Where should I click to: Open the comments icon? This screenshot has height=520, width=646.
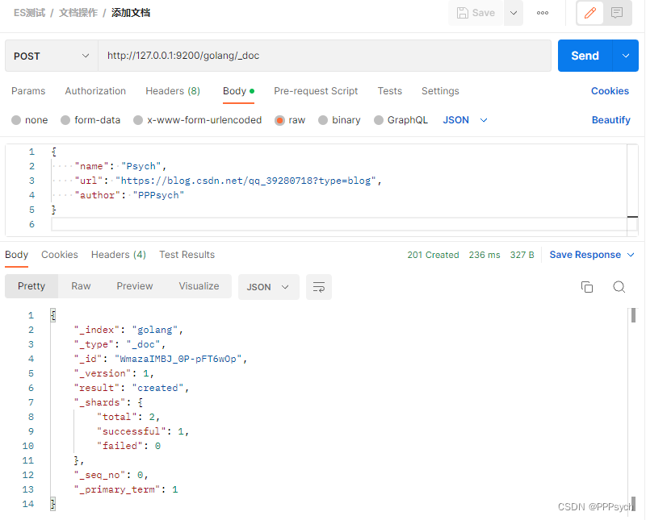pyautogui.click(x=617, y=13)
